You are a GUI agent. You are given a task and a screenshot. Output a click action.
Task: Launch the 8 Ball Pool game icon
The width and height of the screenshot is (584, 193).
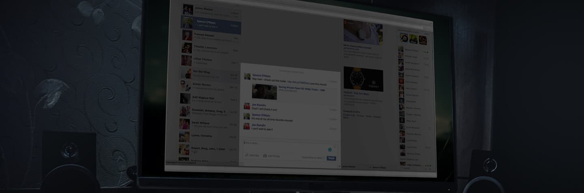click(x=404, y=38)
